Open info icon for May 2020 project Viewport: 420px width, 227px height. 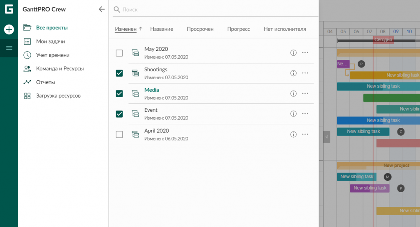tap(293, 53)
